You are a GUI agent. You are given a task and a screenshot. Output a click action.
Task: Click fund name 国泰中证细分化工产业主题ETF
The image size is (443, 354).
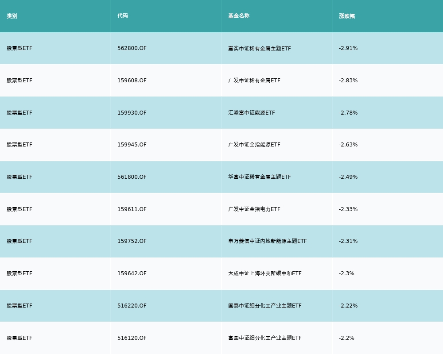tap(265, 306)
